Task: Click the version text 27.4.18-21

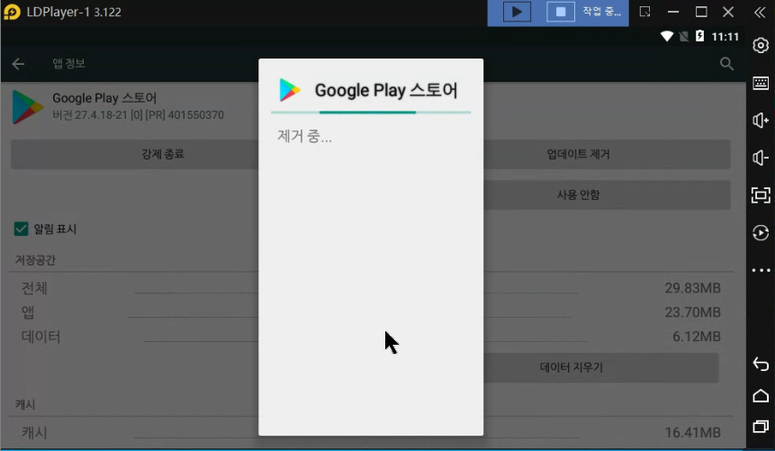Action: pyautogui.click(x=138, y=114)
